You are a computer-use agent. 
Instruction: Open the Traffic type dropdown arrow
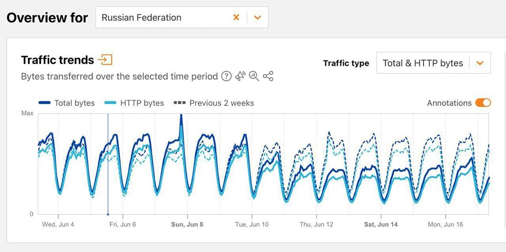point(479,63)
